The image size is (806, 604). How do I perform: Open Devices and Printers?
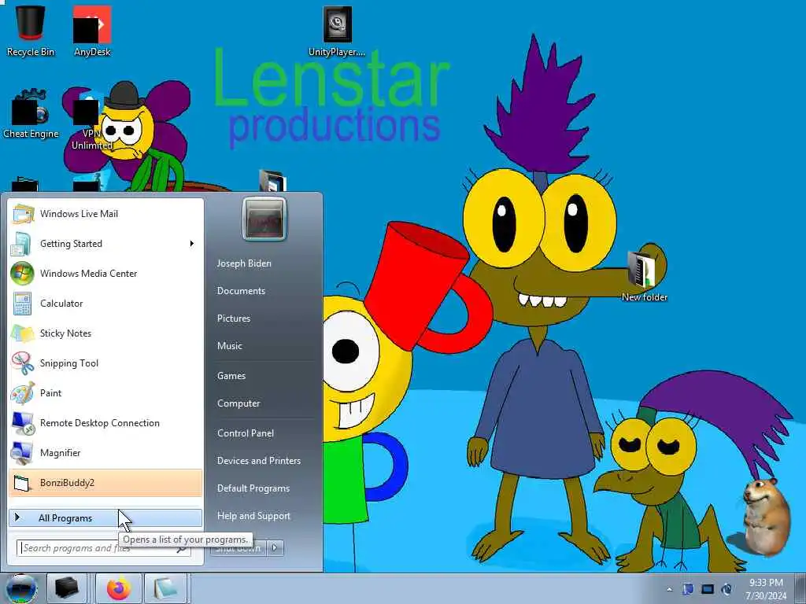coord(258,461)
